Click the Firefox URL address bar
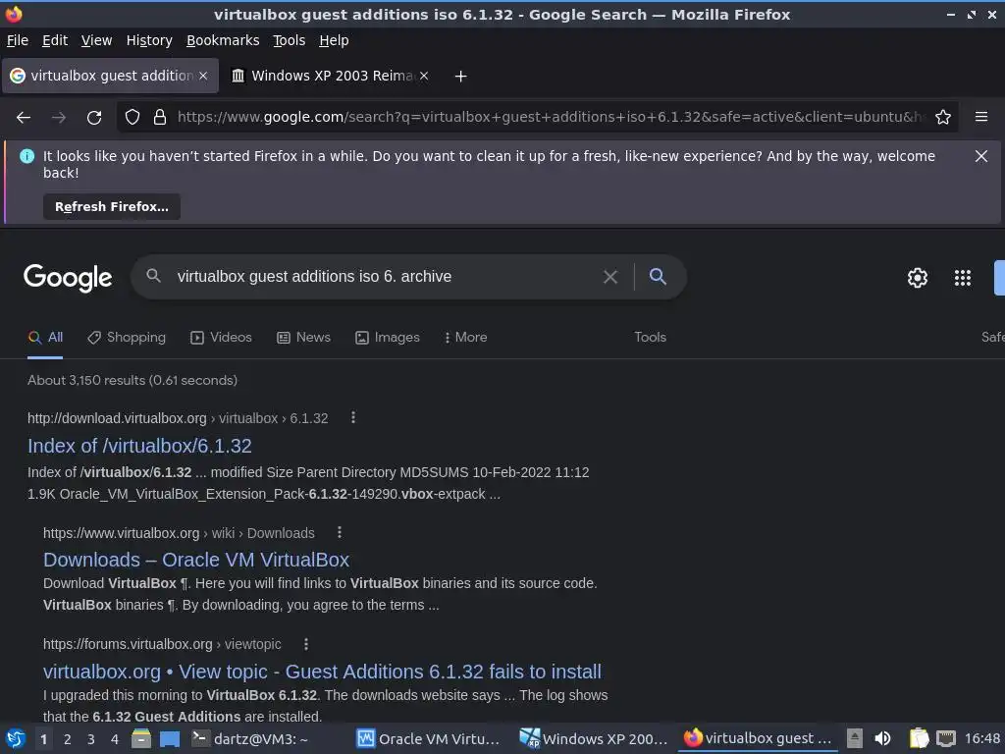 [x=552, y=117]
